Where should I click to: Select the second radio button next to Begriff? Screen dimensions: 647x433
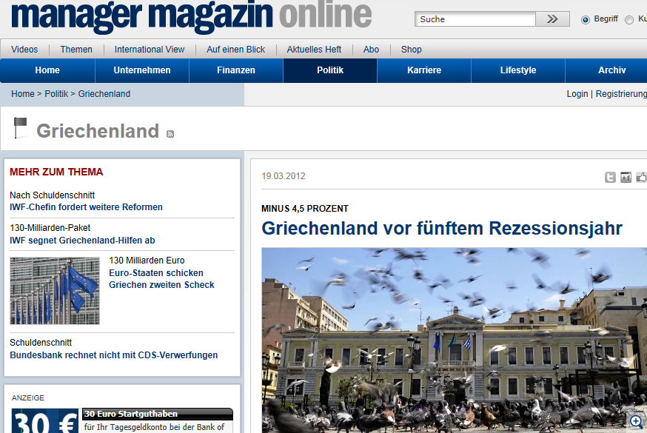(x=629, y=19)
